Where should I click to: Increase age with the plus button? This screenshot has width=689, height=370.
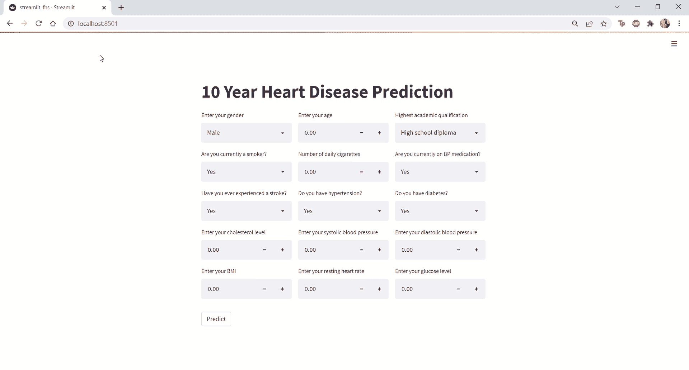pyautogui.click(x=379, y=133)
